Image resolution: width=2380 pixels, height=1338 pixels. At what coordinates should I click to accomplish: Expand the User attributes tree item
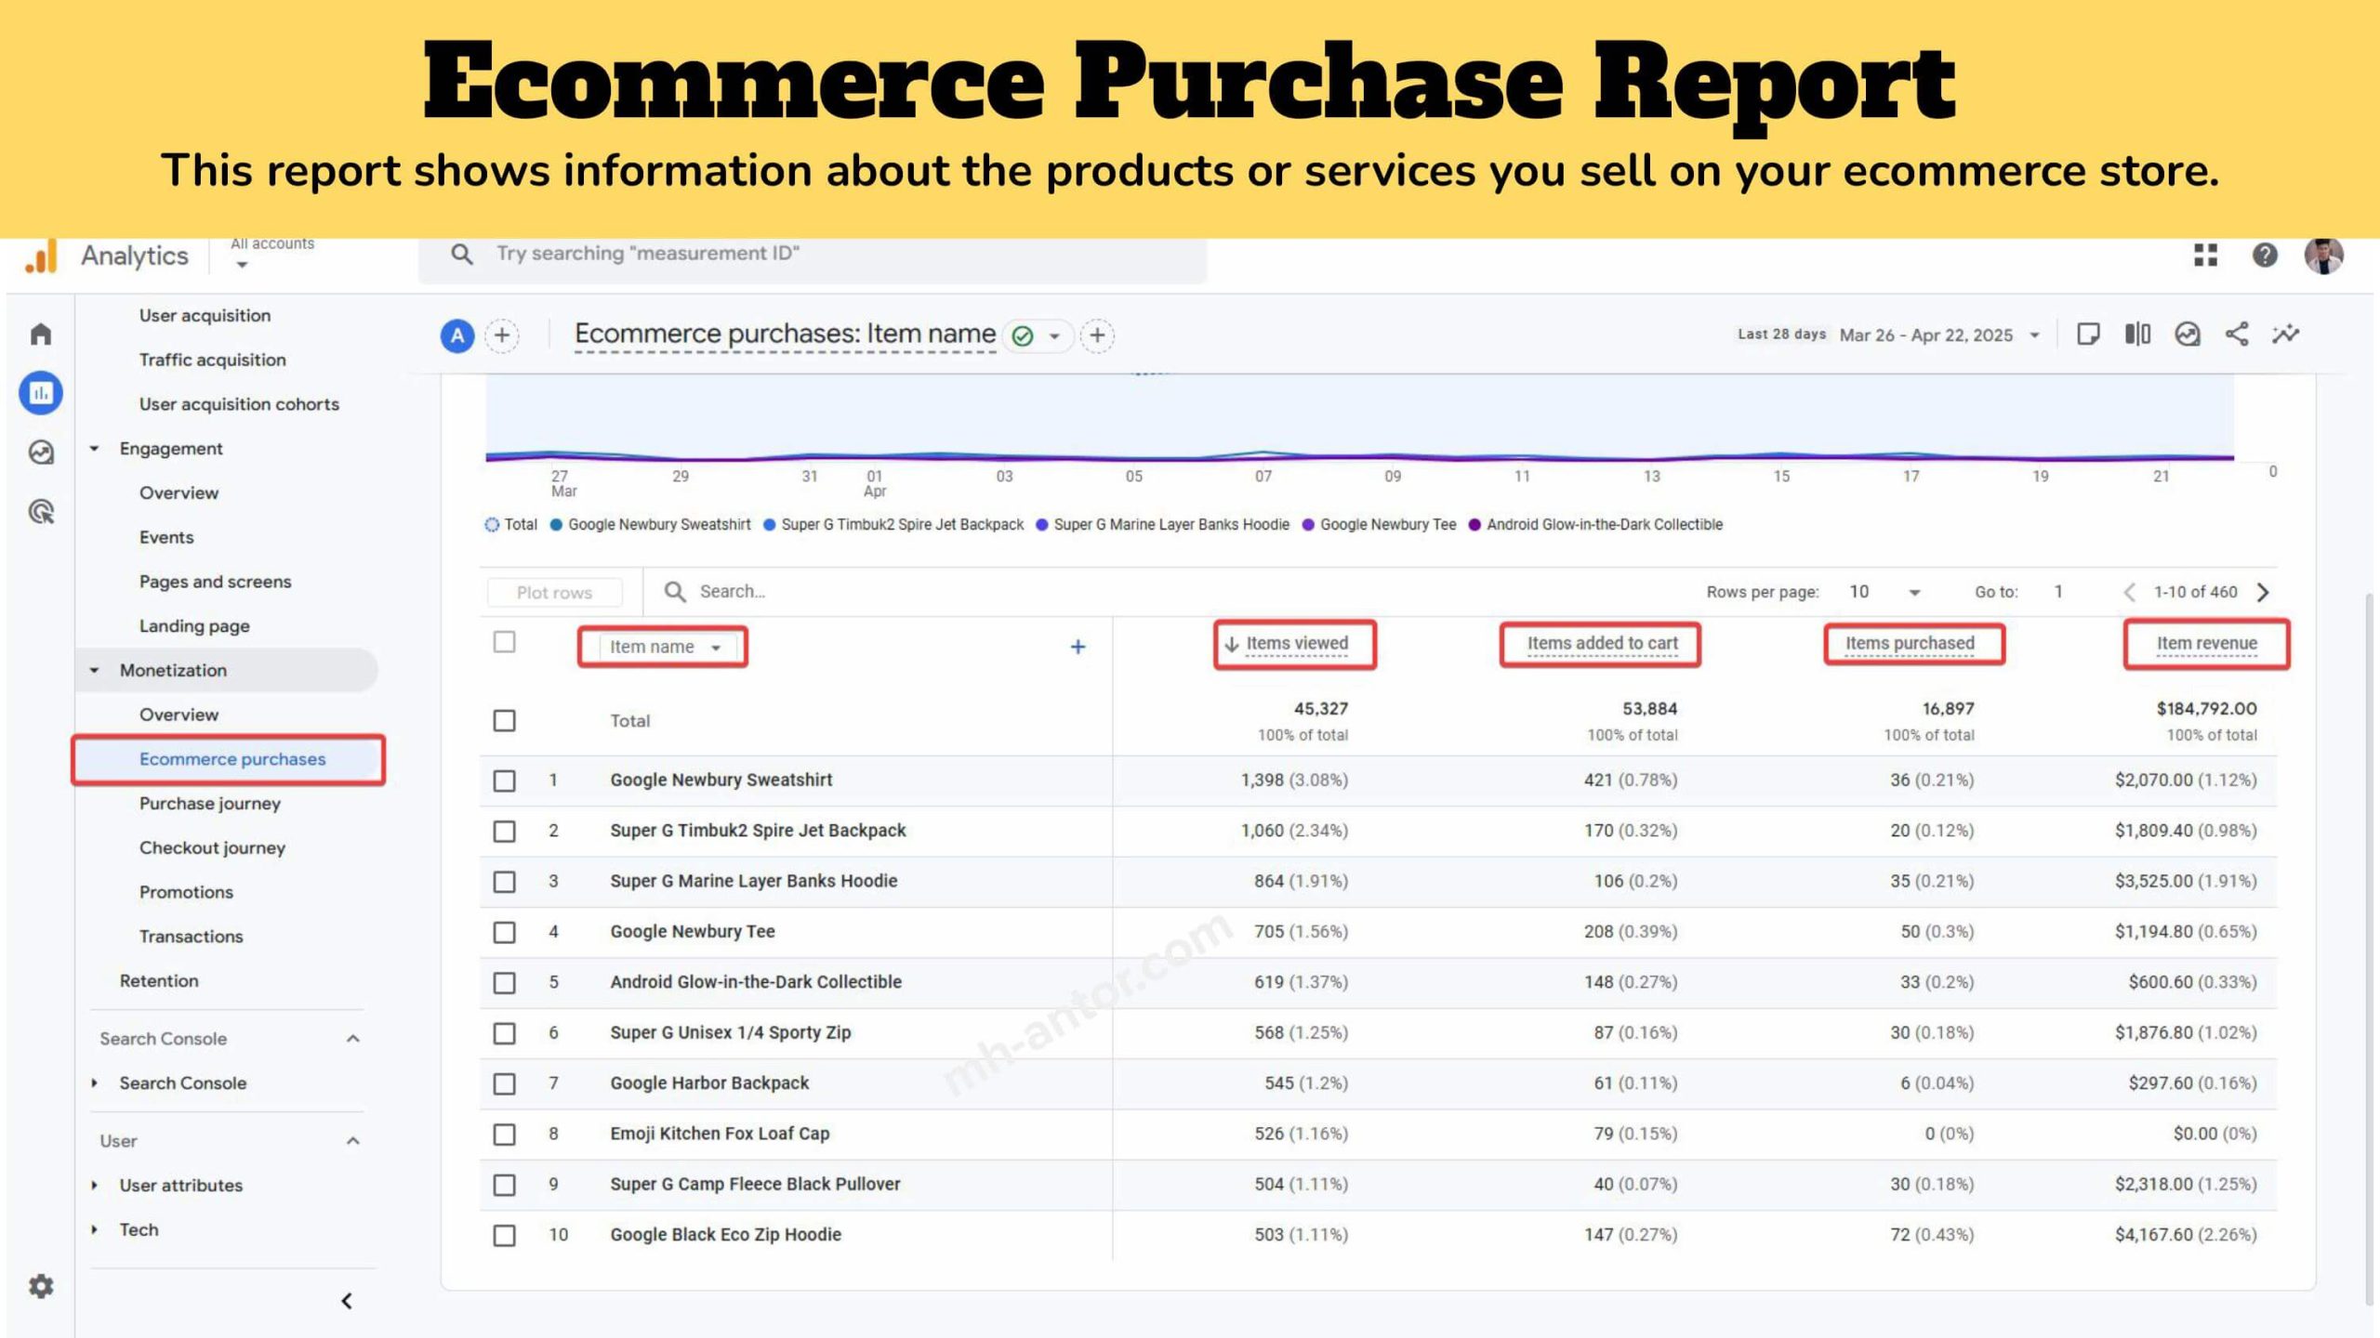[x=94, y=1186]
